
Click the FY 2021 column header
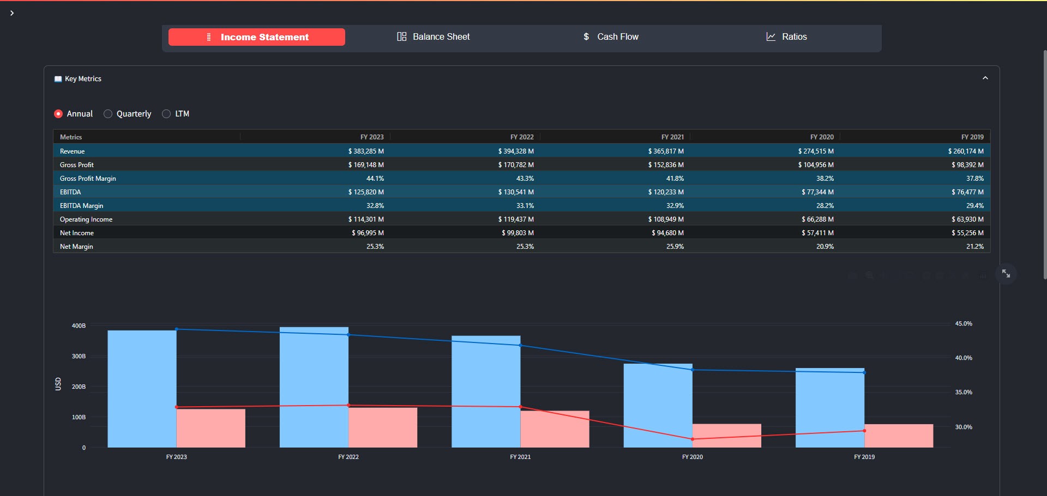point(672,137)
